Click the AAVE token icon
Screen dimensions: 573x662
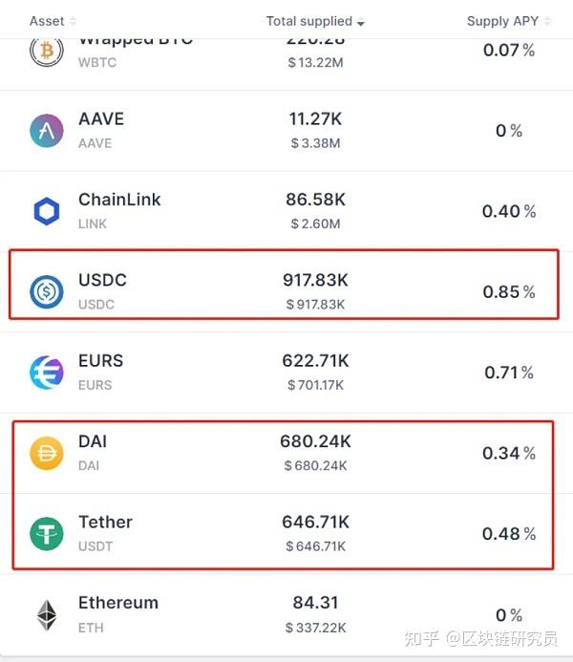pyautogui.click(x=46, y=131)
